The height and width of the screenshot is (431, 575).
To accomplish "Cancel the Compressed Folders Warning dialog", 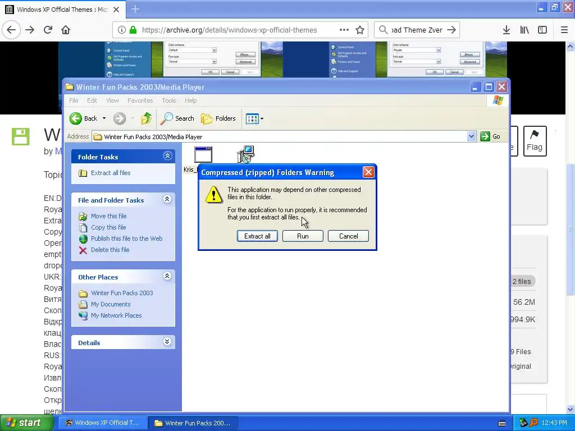I will [x=348, y=236].
